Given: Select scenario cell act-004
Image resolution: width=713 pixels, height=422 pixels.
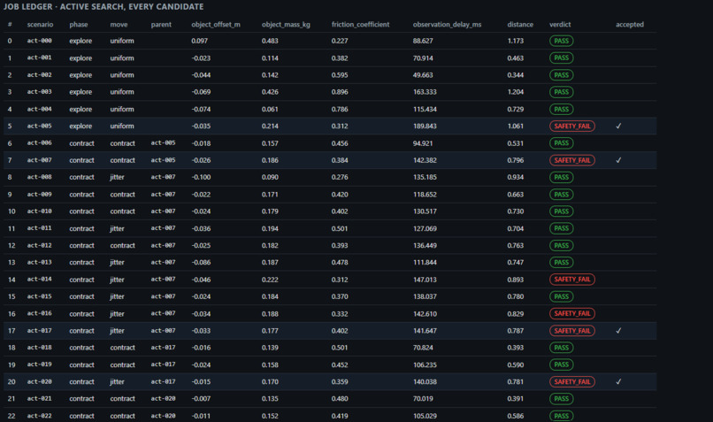Looking at the screenshot, I should (39, 109).
